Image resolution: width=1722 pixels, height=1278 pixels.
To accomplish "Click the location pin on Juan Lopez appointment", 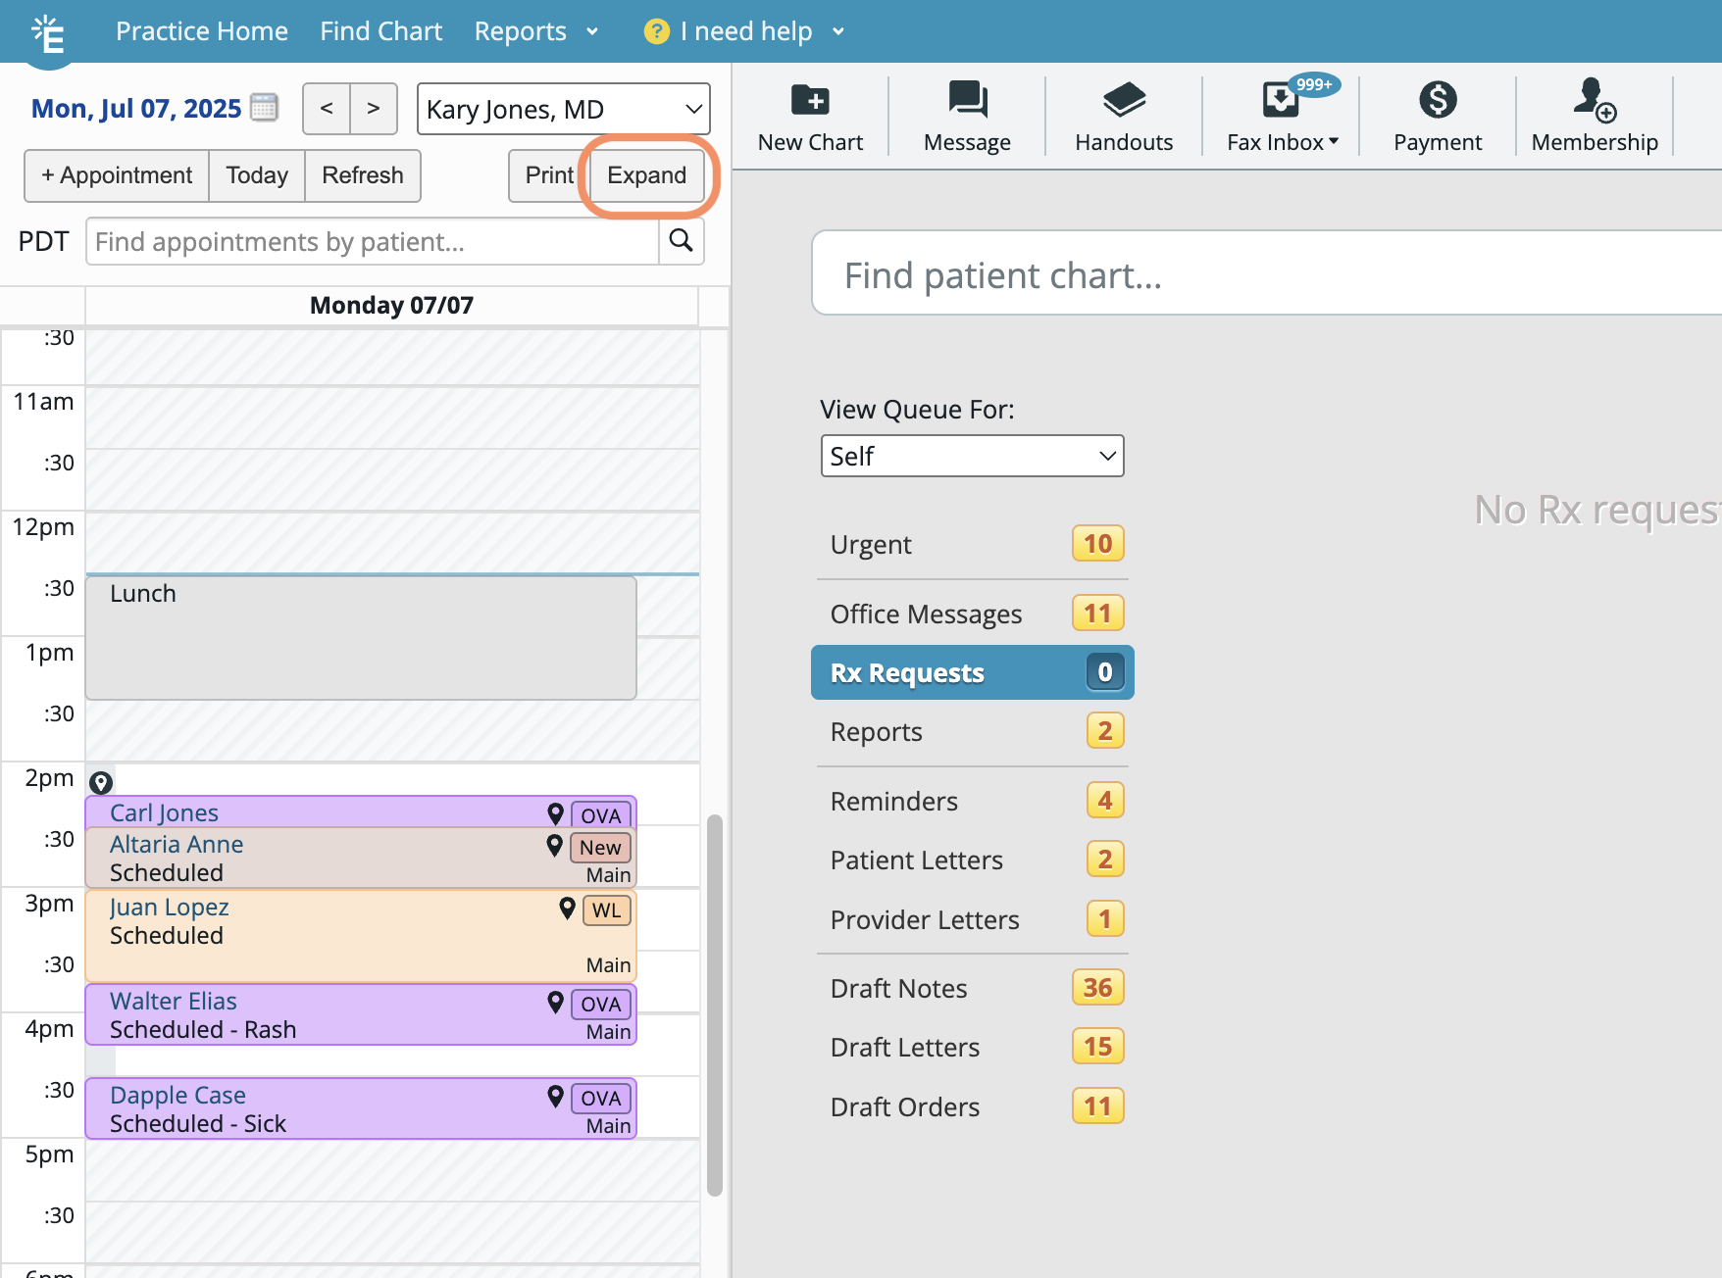I will tap(567, 909).
